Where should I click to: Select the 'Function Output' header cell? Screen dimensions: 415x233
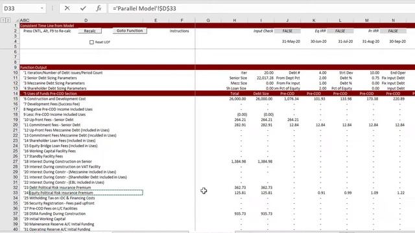pyautogui.click(x=33, y=67)
